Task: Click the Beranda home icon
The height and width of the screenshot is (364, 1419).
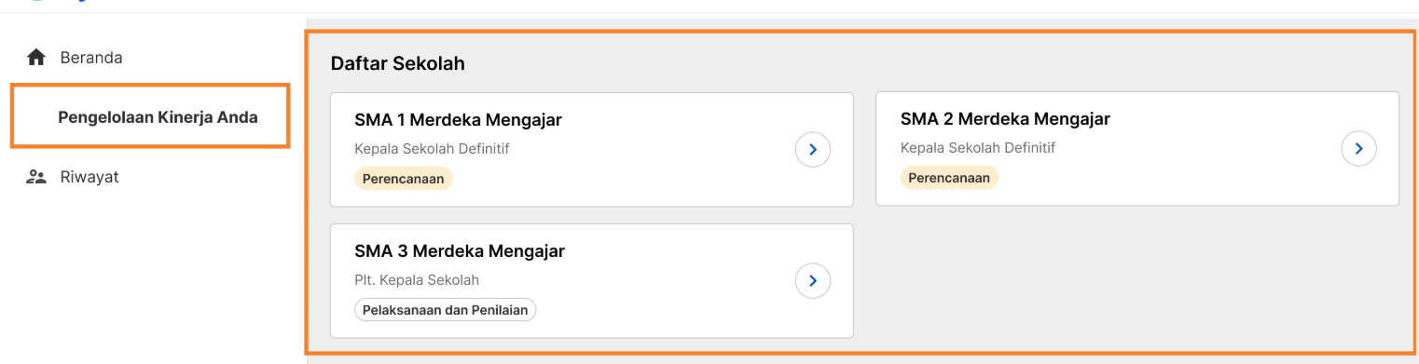Action: click(x=36, y=58)
